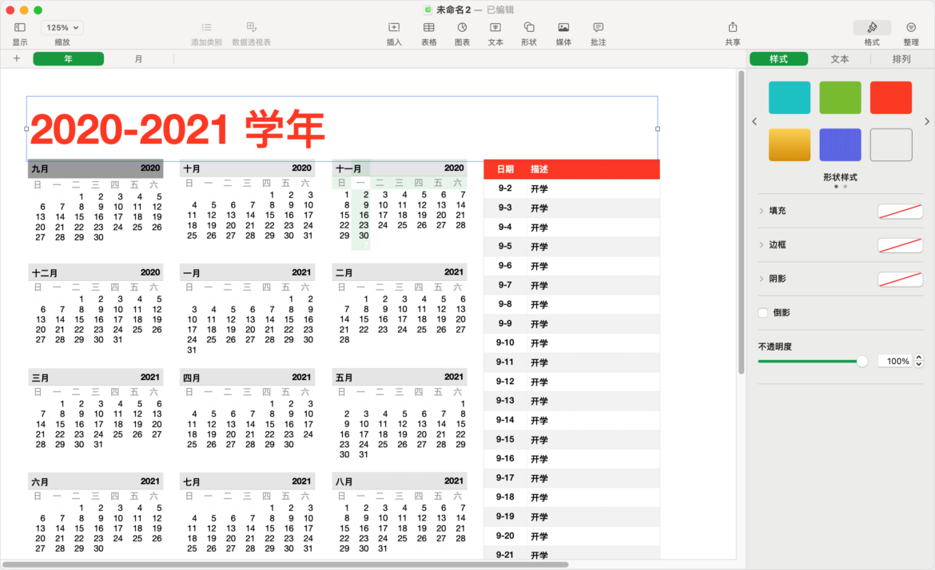Click the opacity percentage stepper arrows
This screenshot has height=570, width=935.
tap(919, 361)
